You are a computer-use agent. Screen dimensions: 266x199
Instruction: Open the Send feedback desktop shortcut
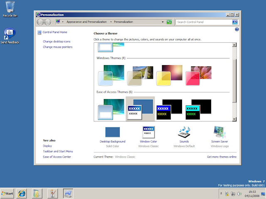[x=10, y=36]
